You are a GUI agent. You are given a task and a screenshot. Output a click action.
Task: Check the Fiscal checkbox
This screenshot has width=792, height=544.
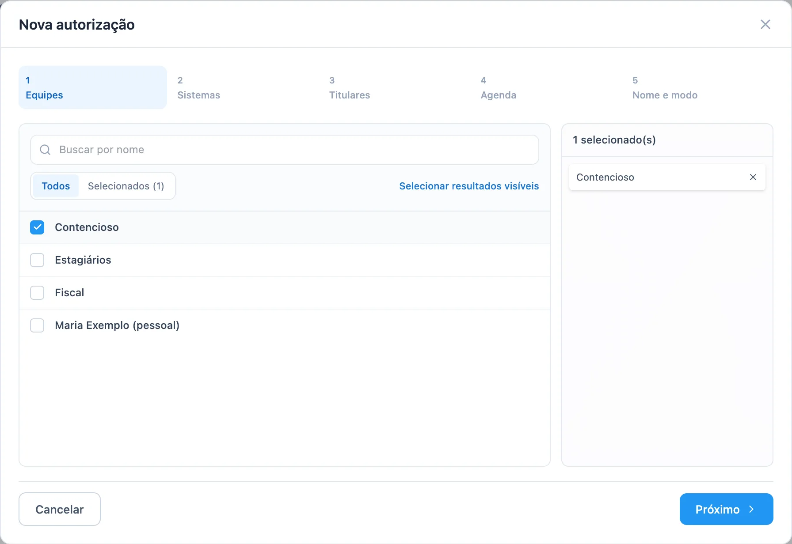pos(37,293)
